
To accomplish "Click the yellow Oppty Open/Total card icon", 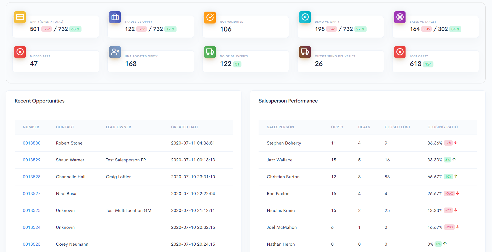I will (20, 17).
